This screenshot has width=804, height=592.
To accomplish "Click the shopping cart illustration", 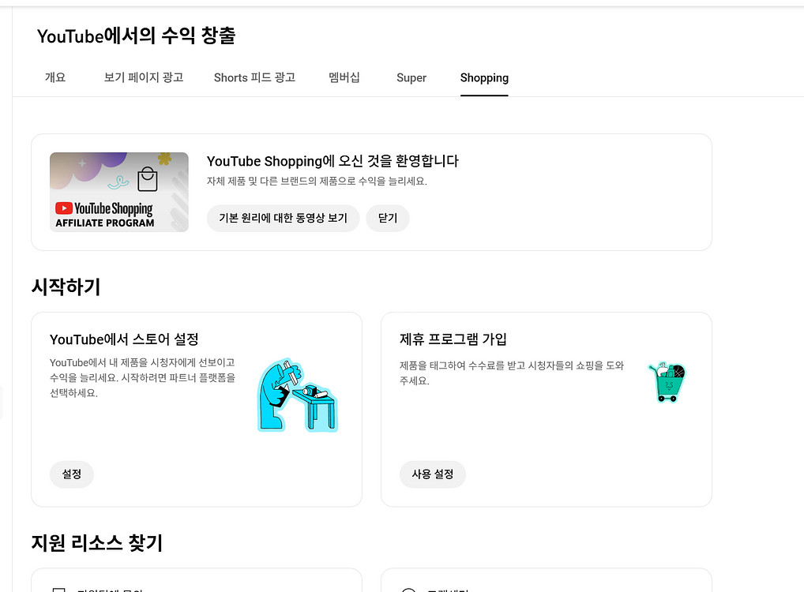I will point(667,382).
